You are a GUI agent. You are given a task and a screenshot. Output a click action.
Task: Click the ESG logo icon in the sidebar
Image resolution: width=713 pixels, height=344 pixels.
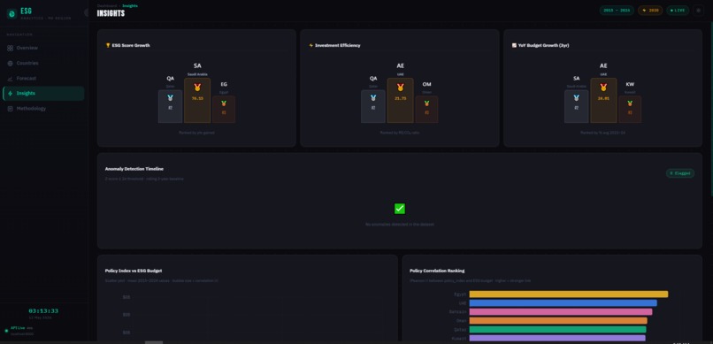pos(11,13)
